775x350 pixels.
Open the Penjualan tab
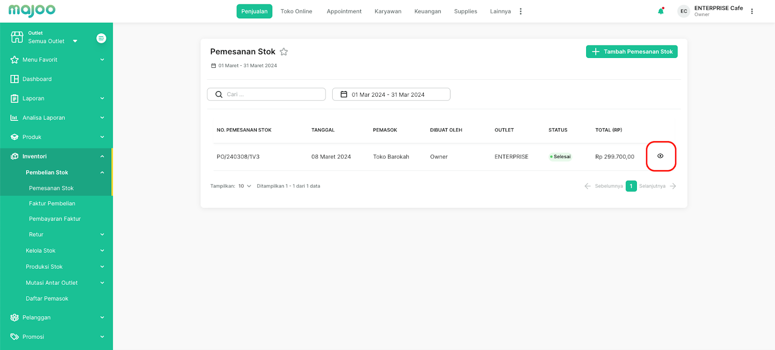254,11
